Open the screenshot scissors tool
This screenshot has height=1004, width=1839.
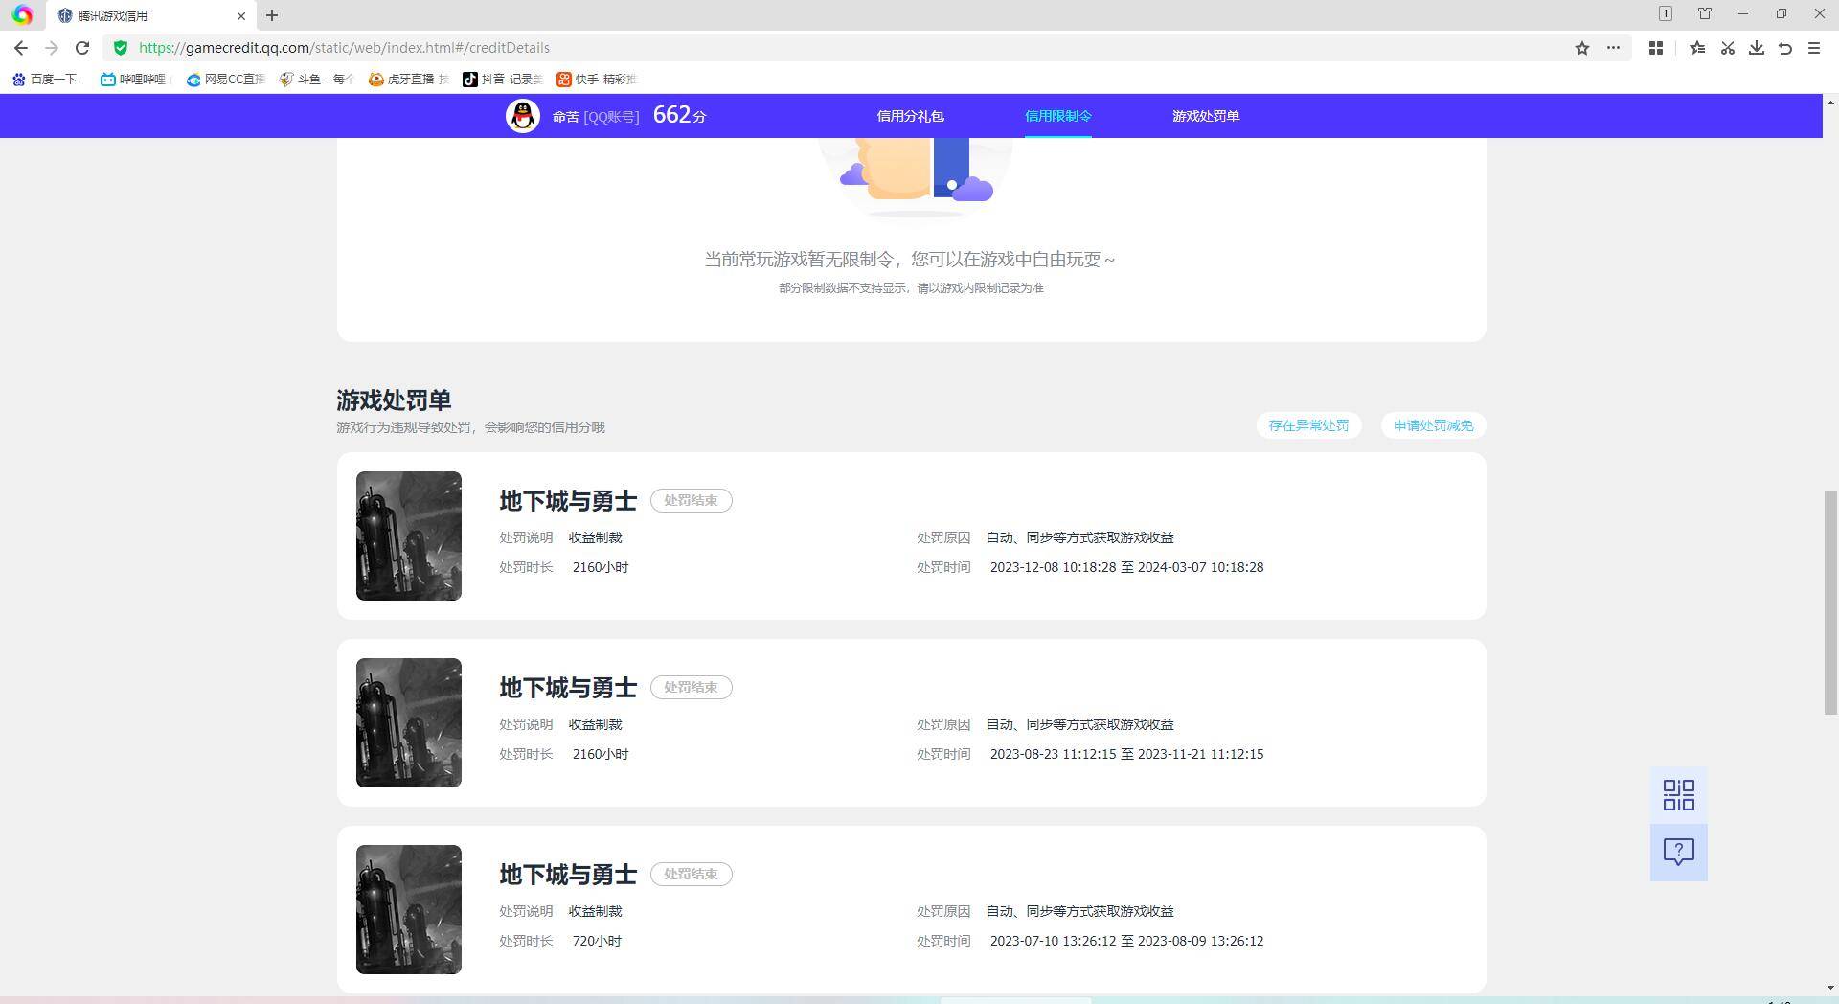coord(1727,48)
